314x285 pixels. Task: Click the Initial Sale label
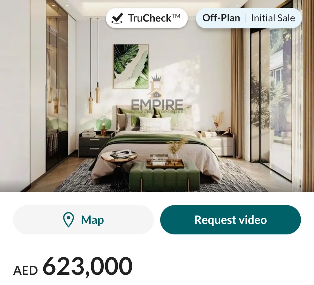[273, 18]
